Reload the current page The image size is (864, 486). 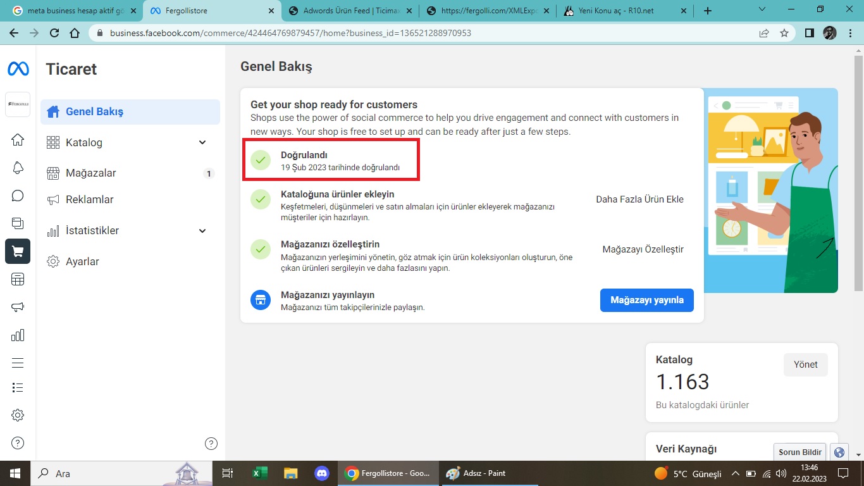(54, 33)
